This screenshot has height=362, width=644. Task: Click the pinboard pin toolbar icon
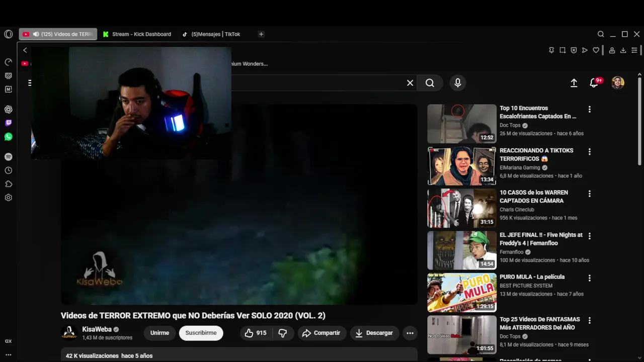click(551, 50)
